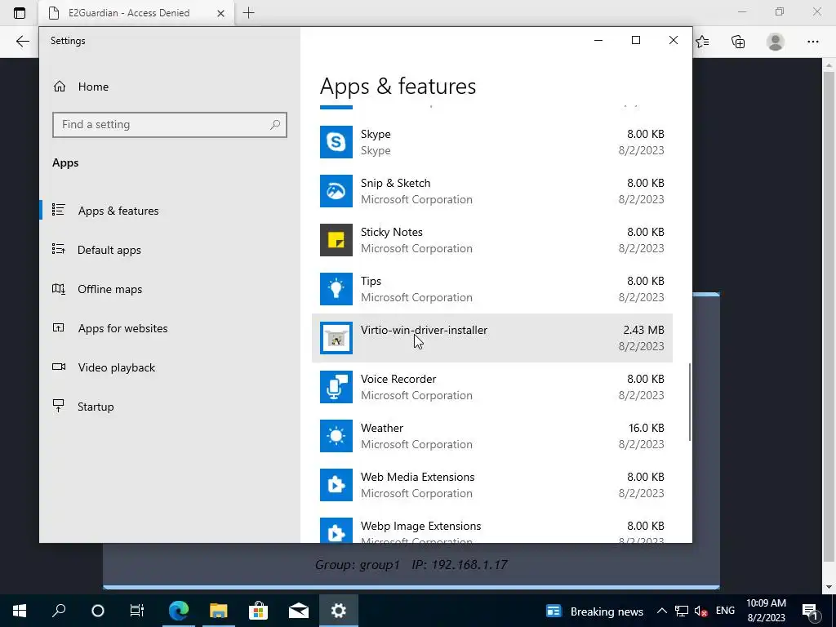Open taskbar Search magnifier
This screenshot has height=627, width=836.
coord(59,611)
